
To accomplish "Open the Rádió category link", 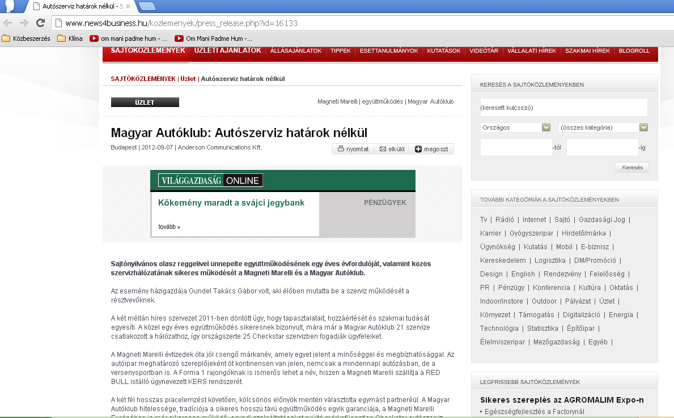I will pos(505,220).
